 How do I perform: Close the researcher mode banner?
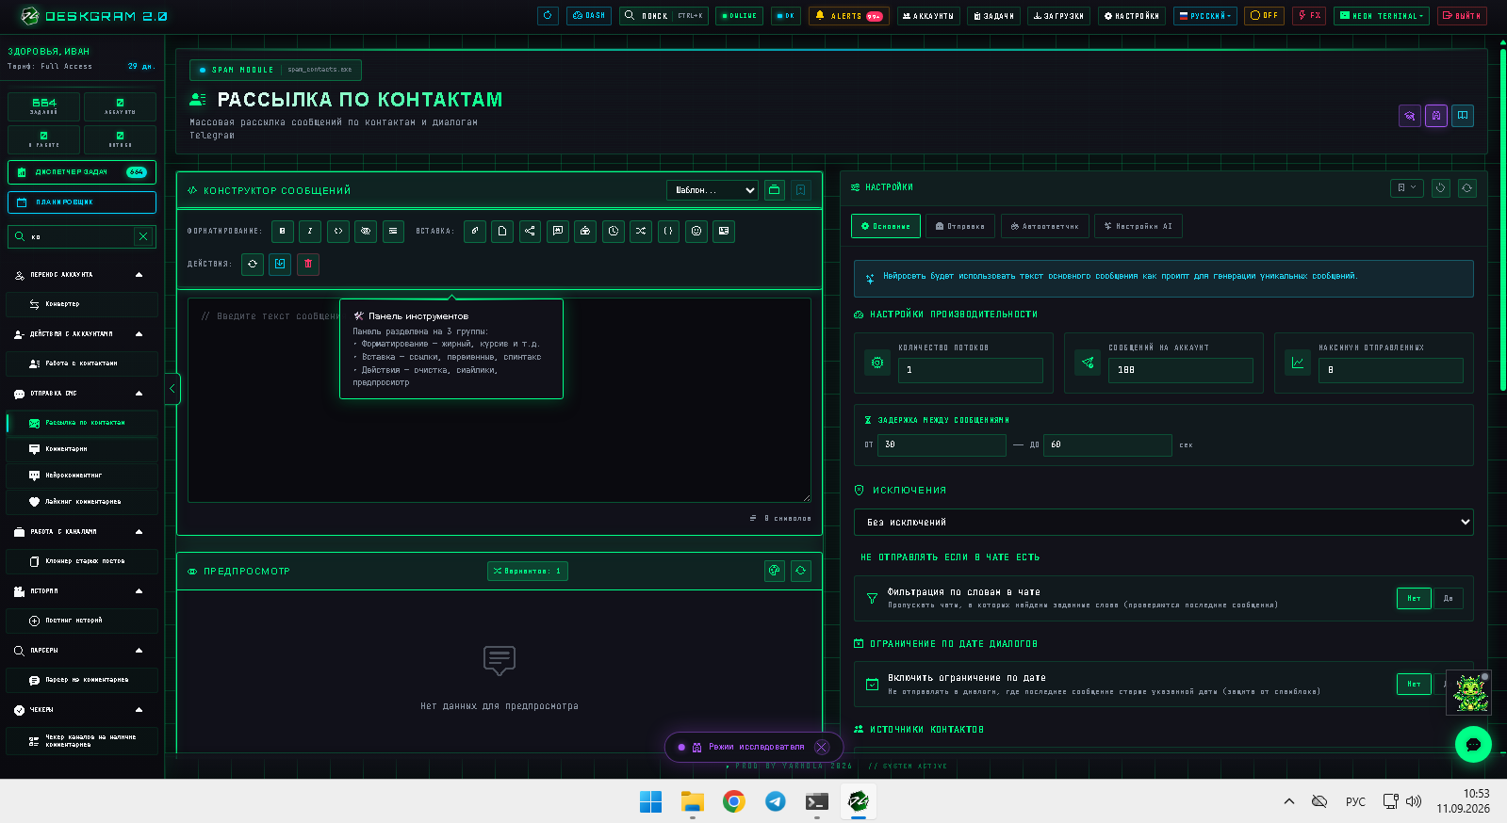[822, 747]
